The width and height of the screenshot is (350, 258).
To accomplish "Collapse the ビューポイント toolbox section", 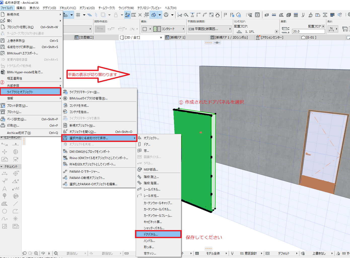I will click(x=2, y=137).
